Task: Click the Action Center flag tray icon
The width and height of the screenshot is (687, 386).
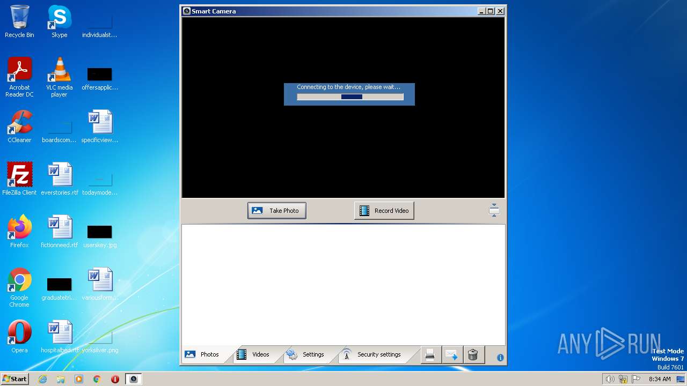Action: coord(636,379)
